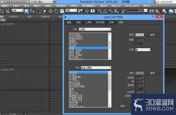Viewport: 176px width, 115px height.
Task: Click the lower 颜色 scheme swatch
Action: pyautogui.click(x=140, y=73)
